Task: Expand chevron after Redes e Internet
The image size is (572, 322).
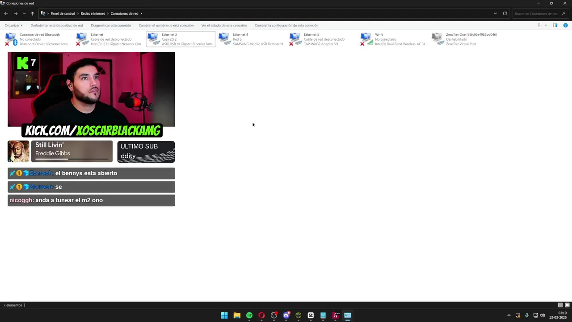Action: pyautogui.click(x=108, y=13)
